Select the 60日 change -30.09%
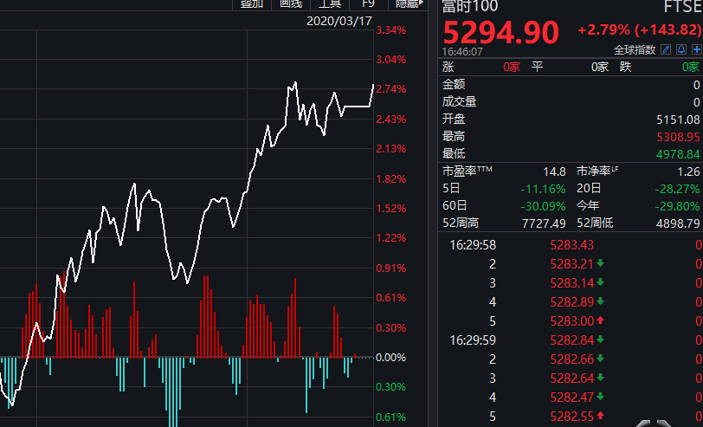 pyautogui.click(x=543, y=206)
